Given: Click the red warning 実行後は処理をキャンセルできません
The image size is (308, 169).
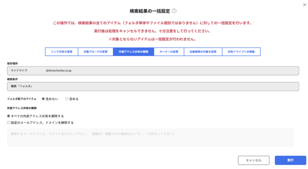Looking at the screenshot, I should [x=152, y=31].
